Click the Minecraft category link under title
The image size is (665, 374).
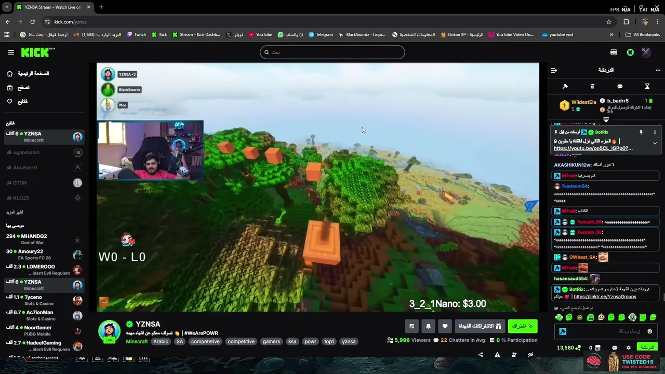137,342
